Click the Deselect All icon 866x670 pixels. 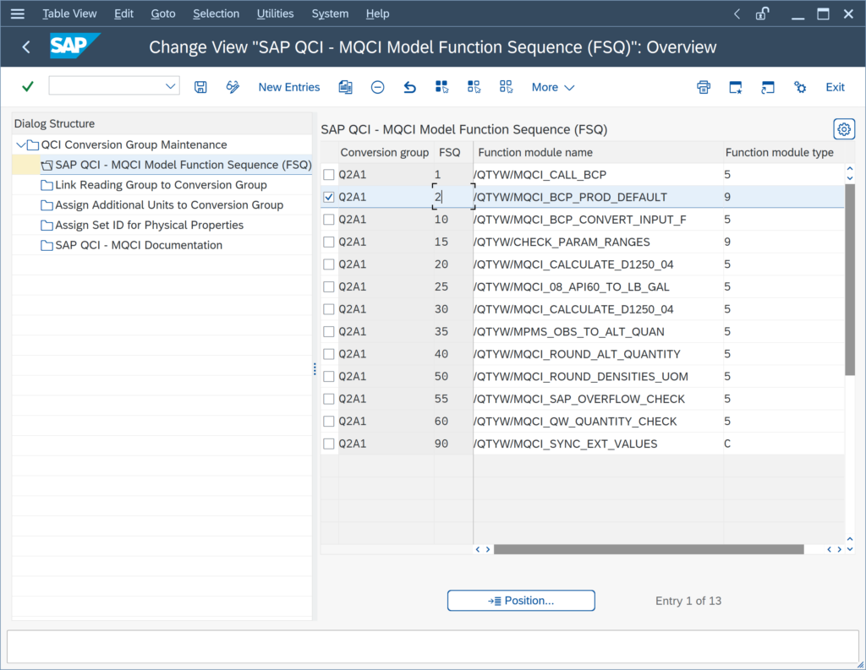click(x=506, y=87)
